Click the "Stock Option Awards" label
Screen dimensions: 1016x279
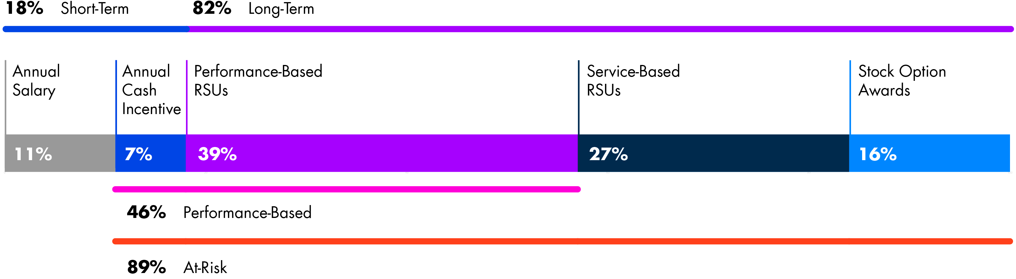point(902,81)
